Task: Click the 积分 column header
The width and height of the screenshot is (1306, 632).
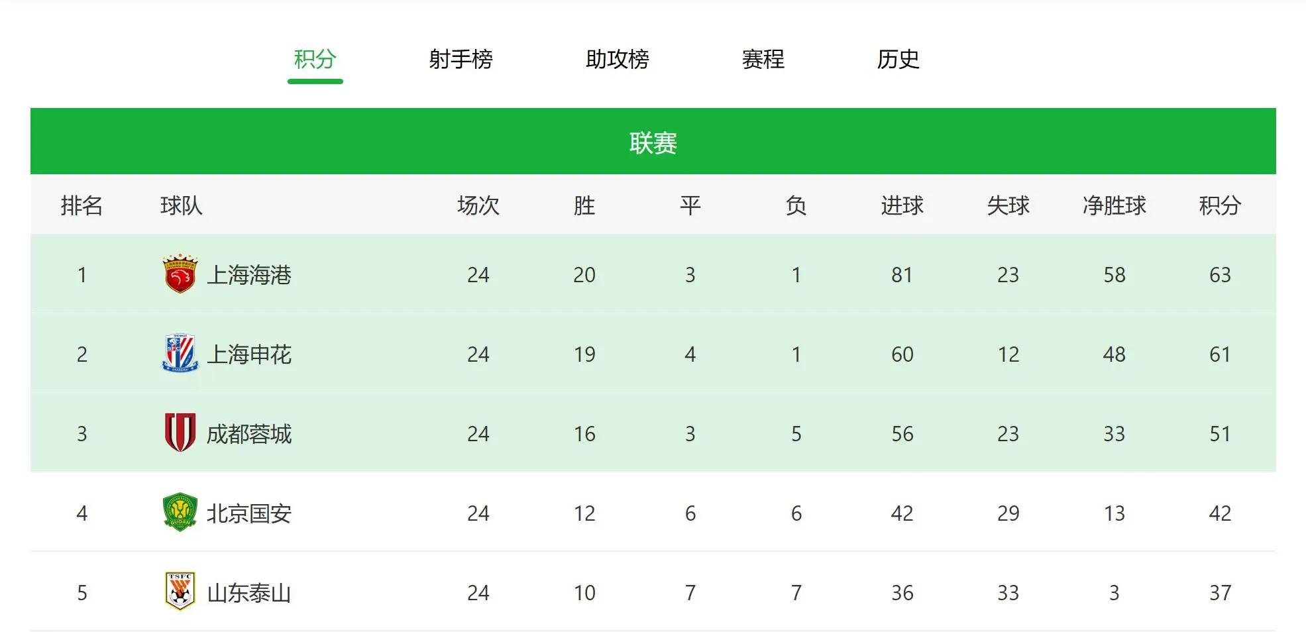Action: 1220,205
